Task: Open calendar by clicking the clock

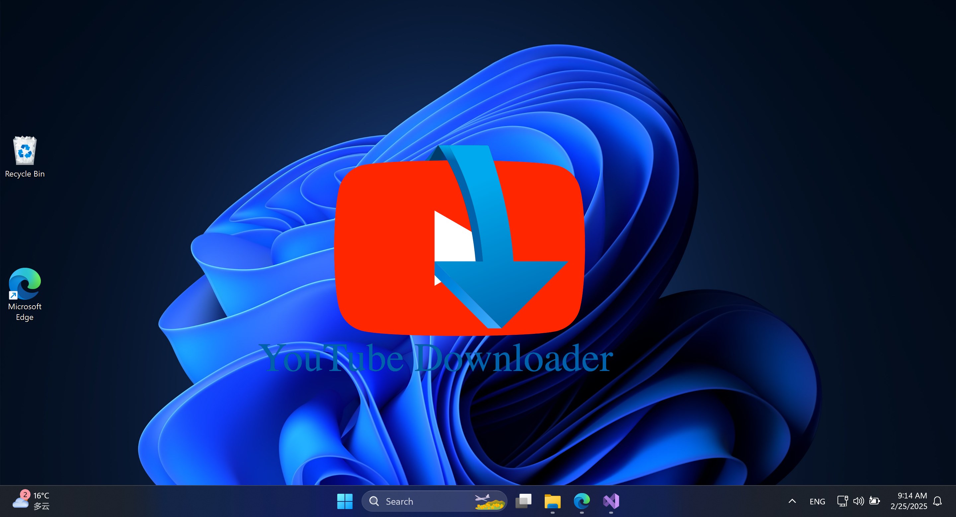Action: [908, 501]
